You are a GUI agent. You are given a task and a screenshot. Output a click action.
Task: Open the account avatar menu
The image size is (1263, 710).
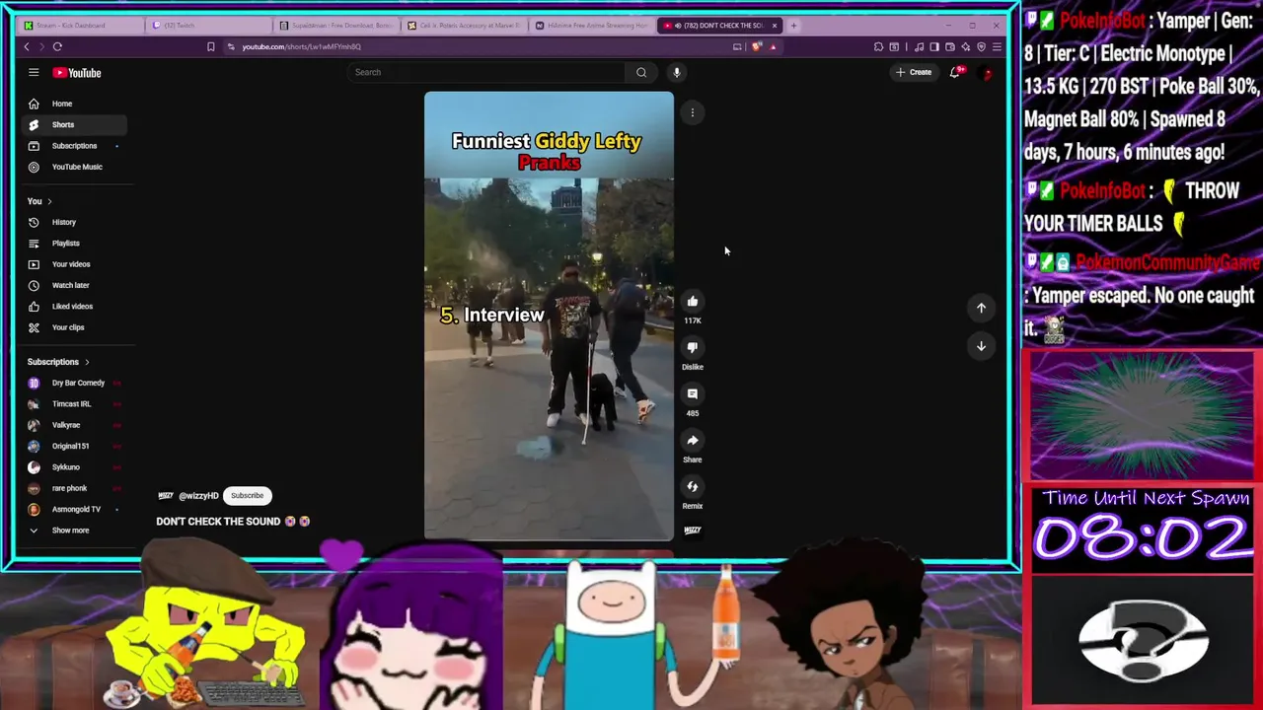coord(986,72)
